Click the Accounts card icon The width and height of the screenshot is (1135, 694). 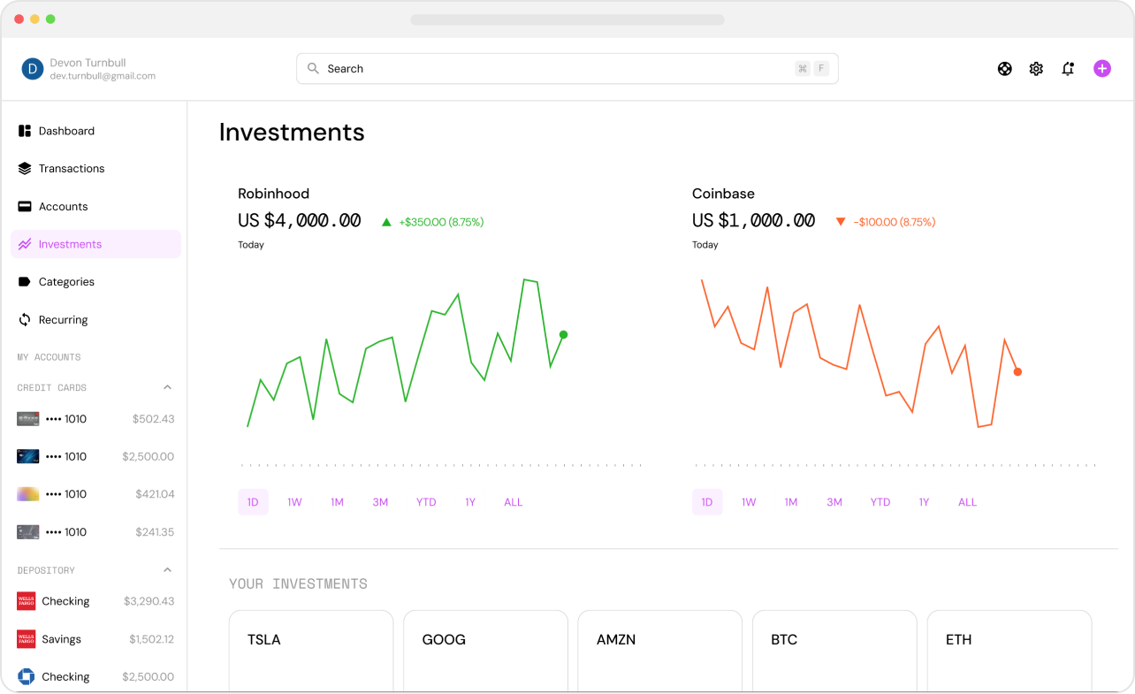(x=25, y=207)
